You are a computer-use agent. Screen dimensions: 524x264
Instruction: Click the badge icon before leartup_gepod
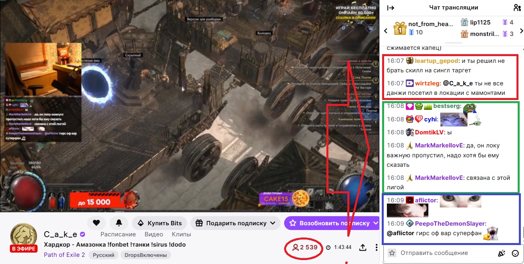pos(410,61)
